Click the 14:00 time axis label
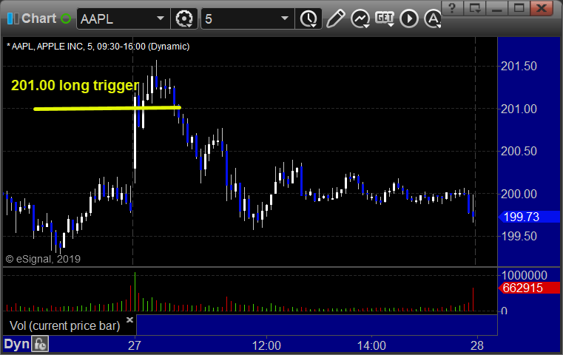 (371, 345)
